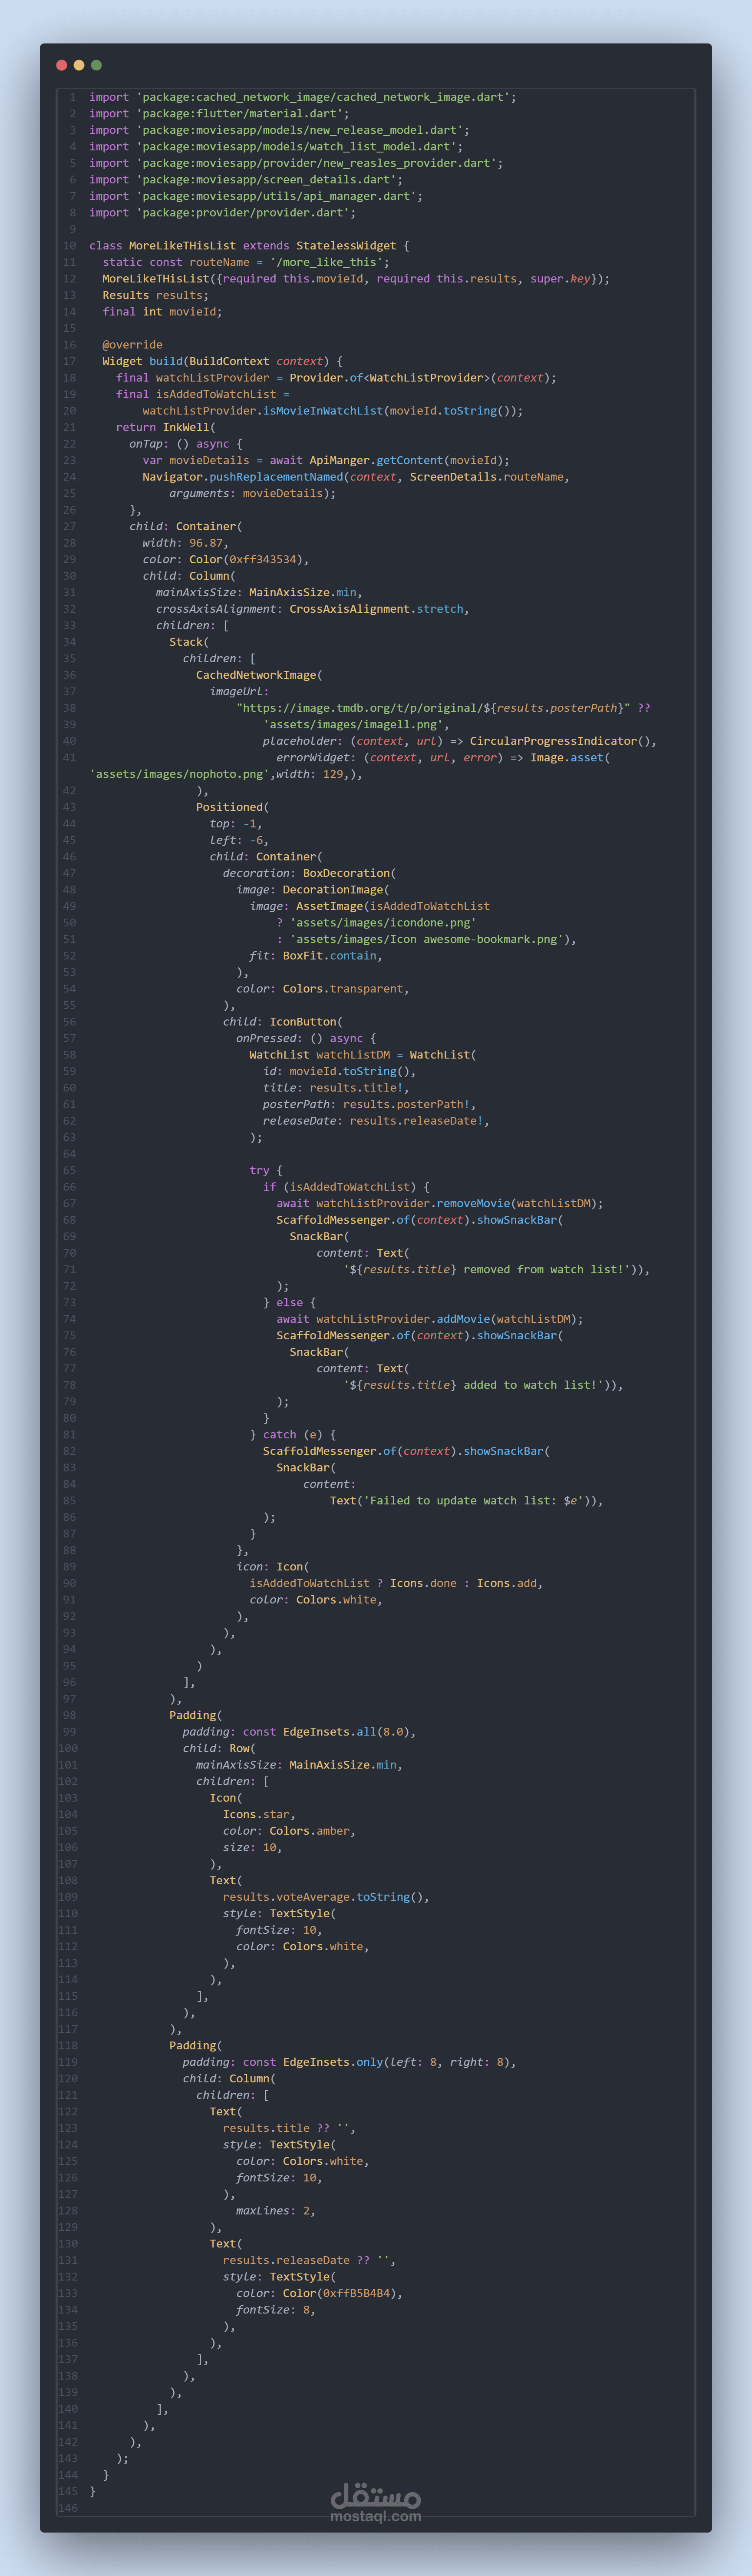The width and height of the screenshot is (752, 2576).
Task: Click the red close dot of the code window
Action: pos(62,65)
